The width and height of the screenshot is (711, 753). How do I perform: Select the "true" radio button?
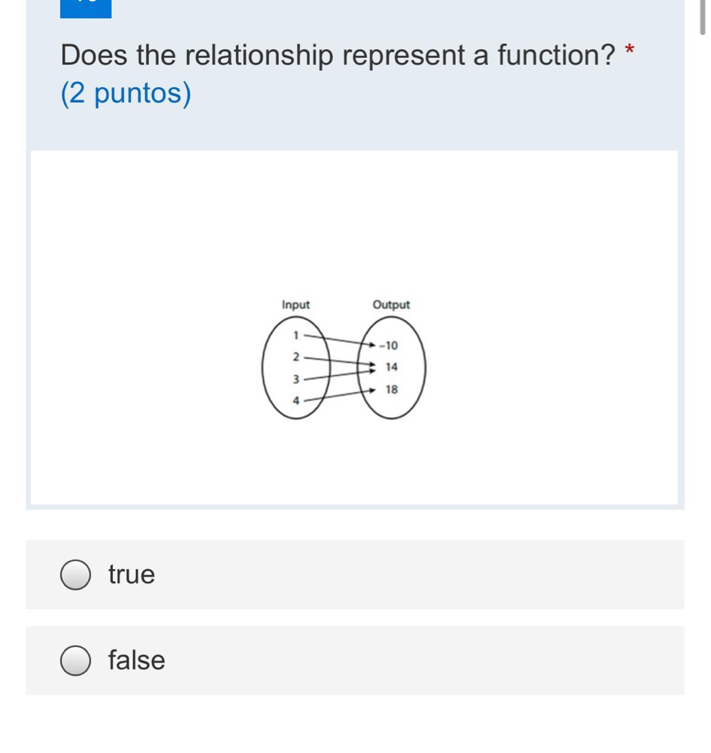coord(75,575)
